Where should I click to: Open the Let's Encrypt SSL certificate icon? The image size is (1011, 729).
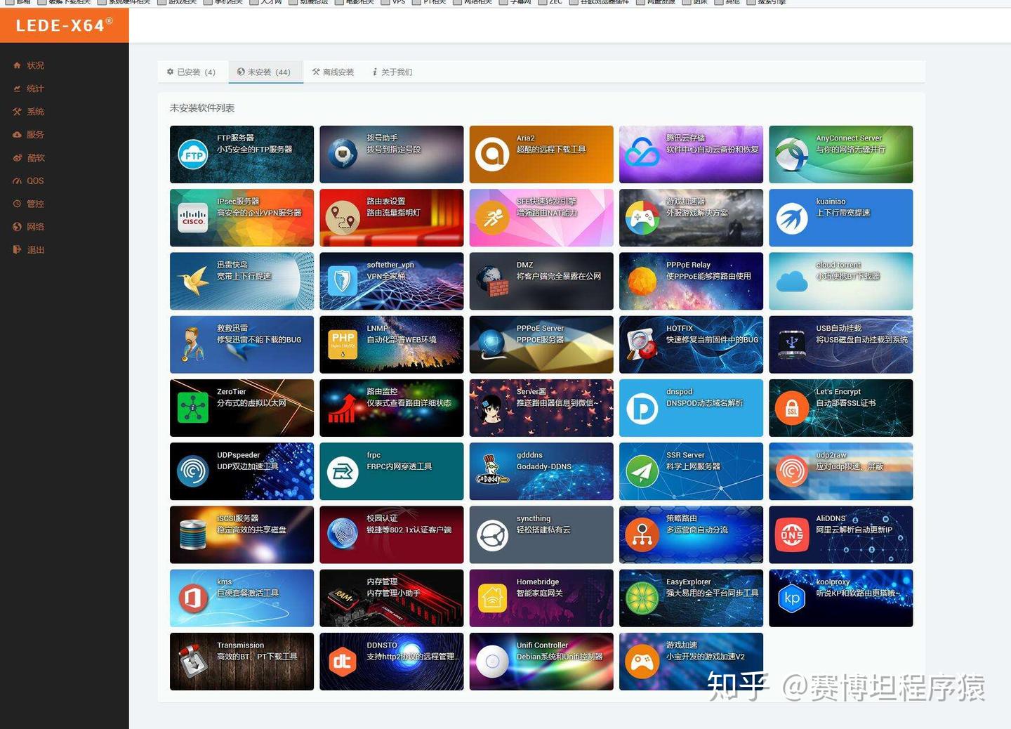point(793,407)
